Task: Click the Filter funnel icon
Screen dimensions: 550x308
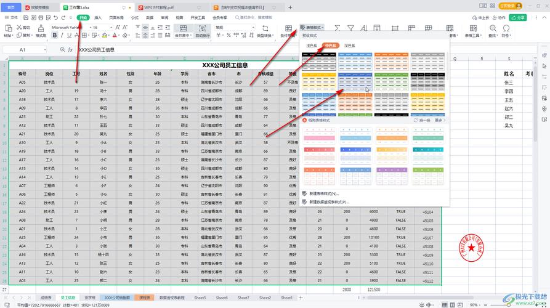Action: (x=350, y=28)
